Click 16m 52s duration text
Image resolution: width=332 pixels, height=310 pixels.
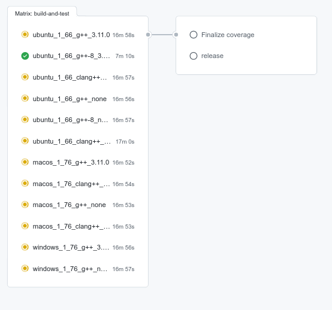123,163
